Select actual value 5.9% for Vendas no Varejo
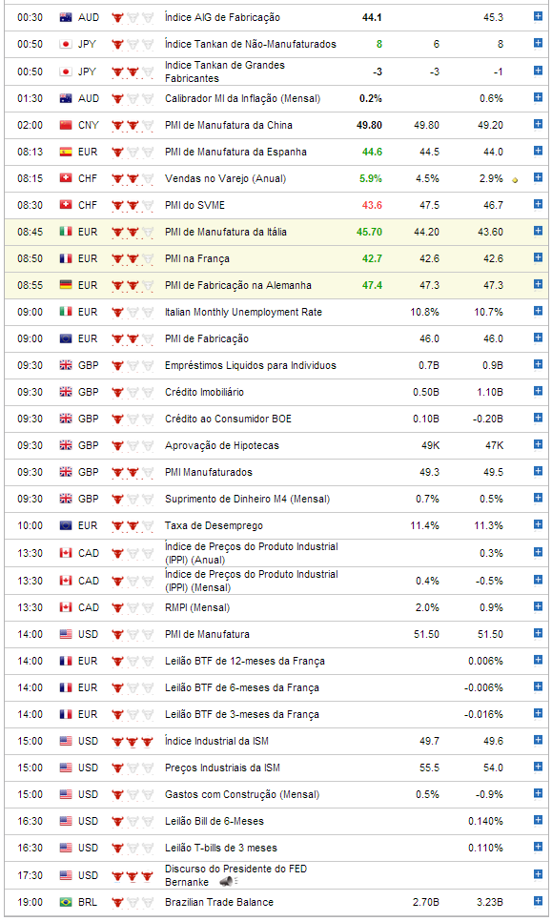This screenshot has height=921, width=552. tap(371, 178)
